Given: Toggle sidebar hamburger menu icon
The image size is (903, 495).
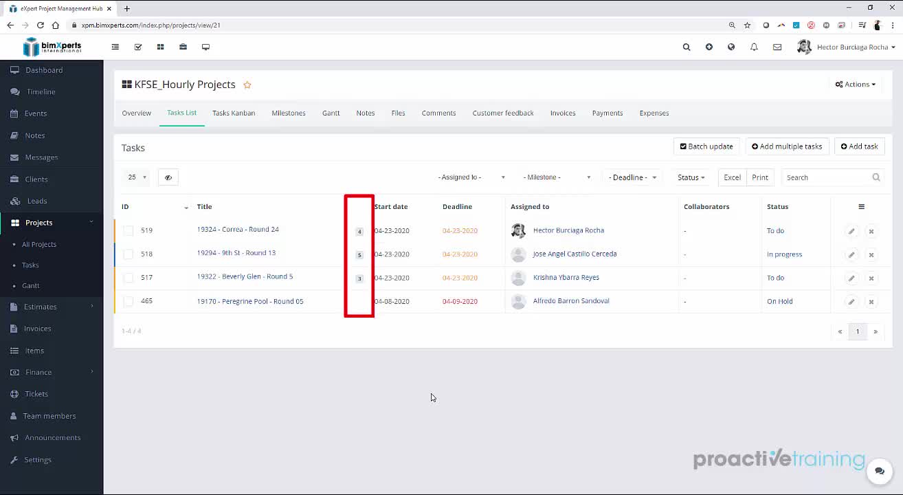Looking at the screenshot, I should pyautogui.click(x=115, y=47).
